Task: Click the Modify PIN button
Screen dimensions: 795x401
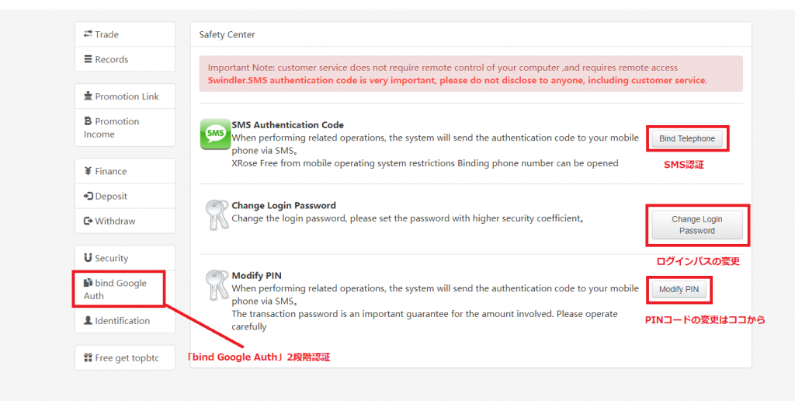Action: [679, 289]
